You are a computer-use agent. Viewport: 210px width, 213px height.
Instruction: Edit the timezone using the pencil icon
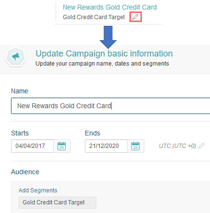(x=201, y=146)
